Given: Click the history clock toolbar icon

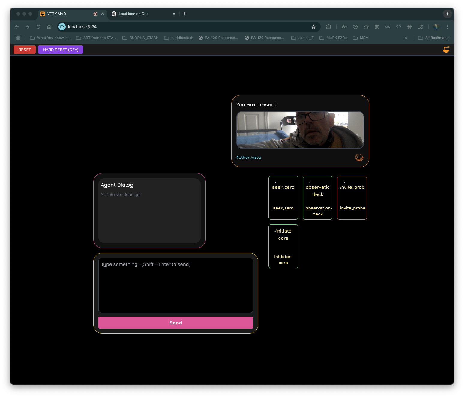Looking at the screenshot, I should (x=355, y=27).
